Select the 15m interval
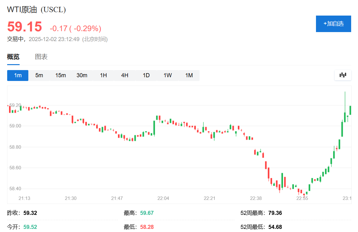The height and width of the screenshot is (232, 358). coord(60,75)
